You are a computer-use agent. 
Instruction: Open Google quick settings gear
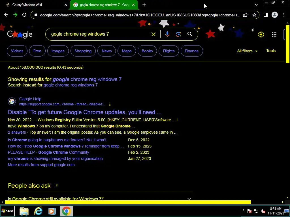click(261, 34)
